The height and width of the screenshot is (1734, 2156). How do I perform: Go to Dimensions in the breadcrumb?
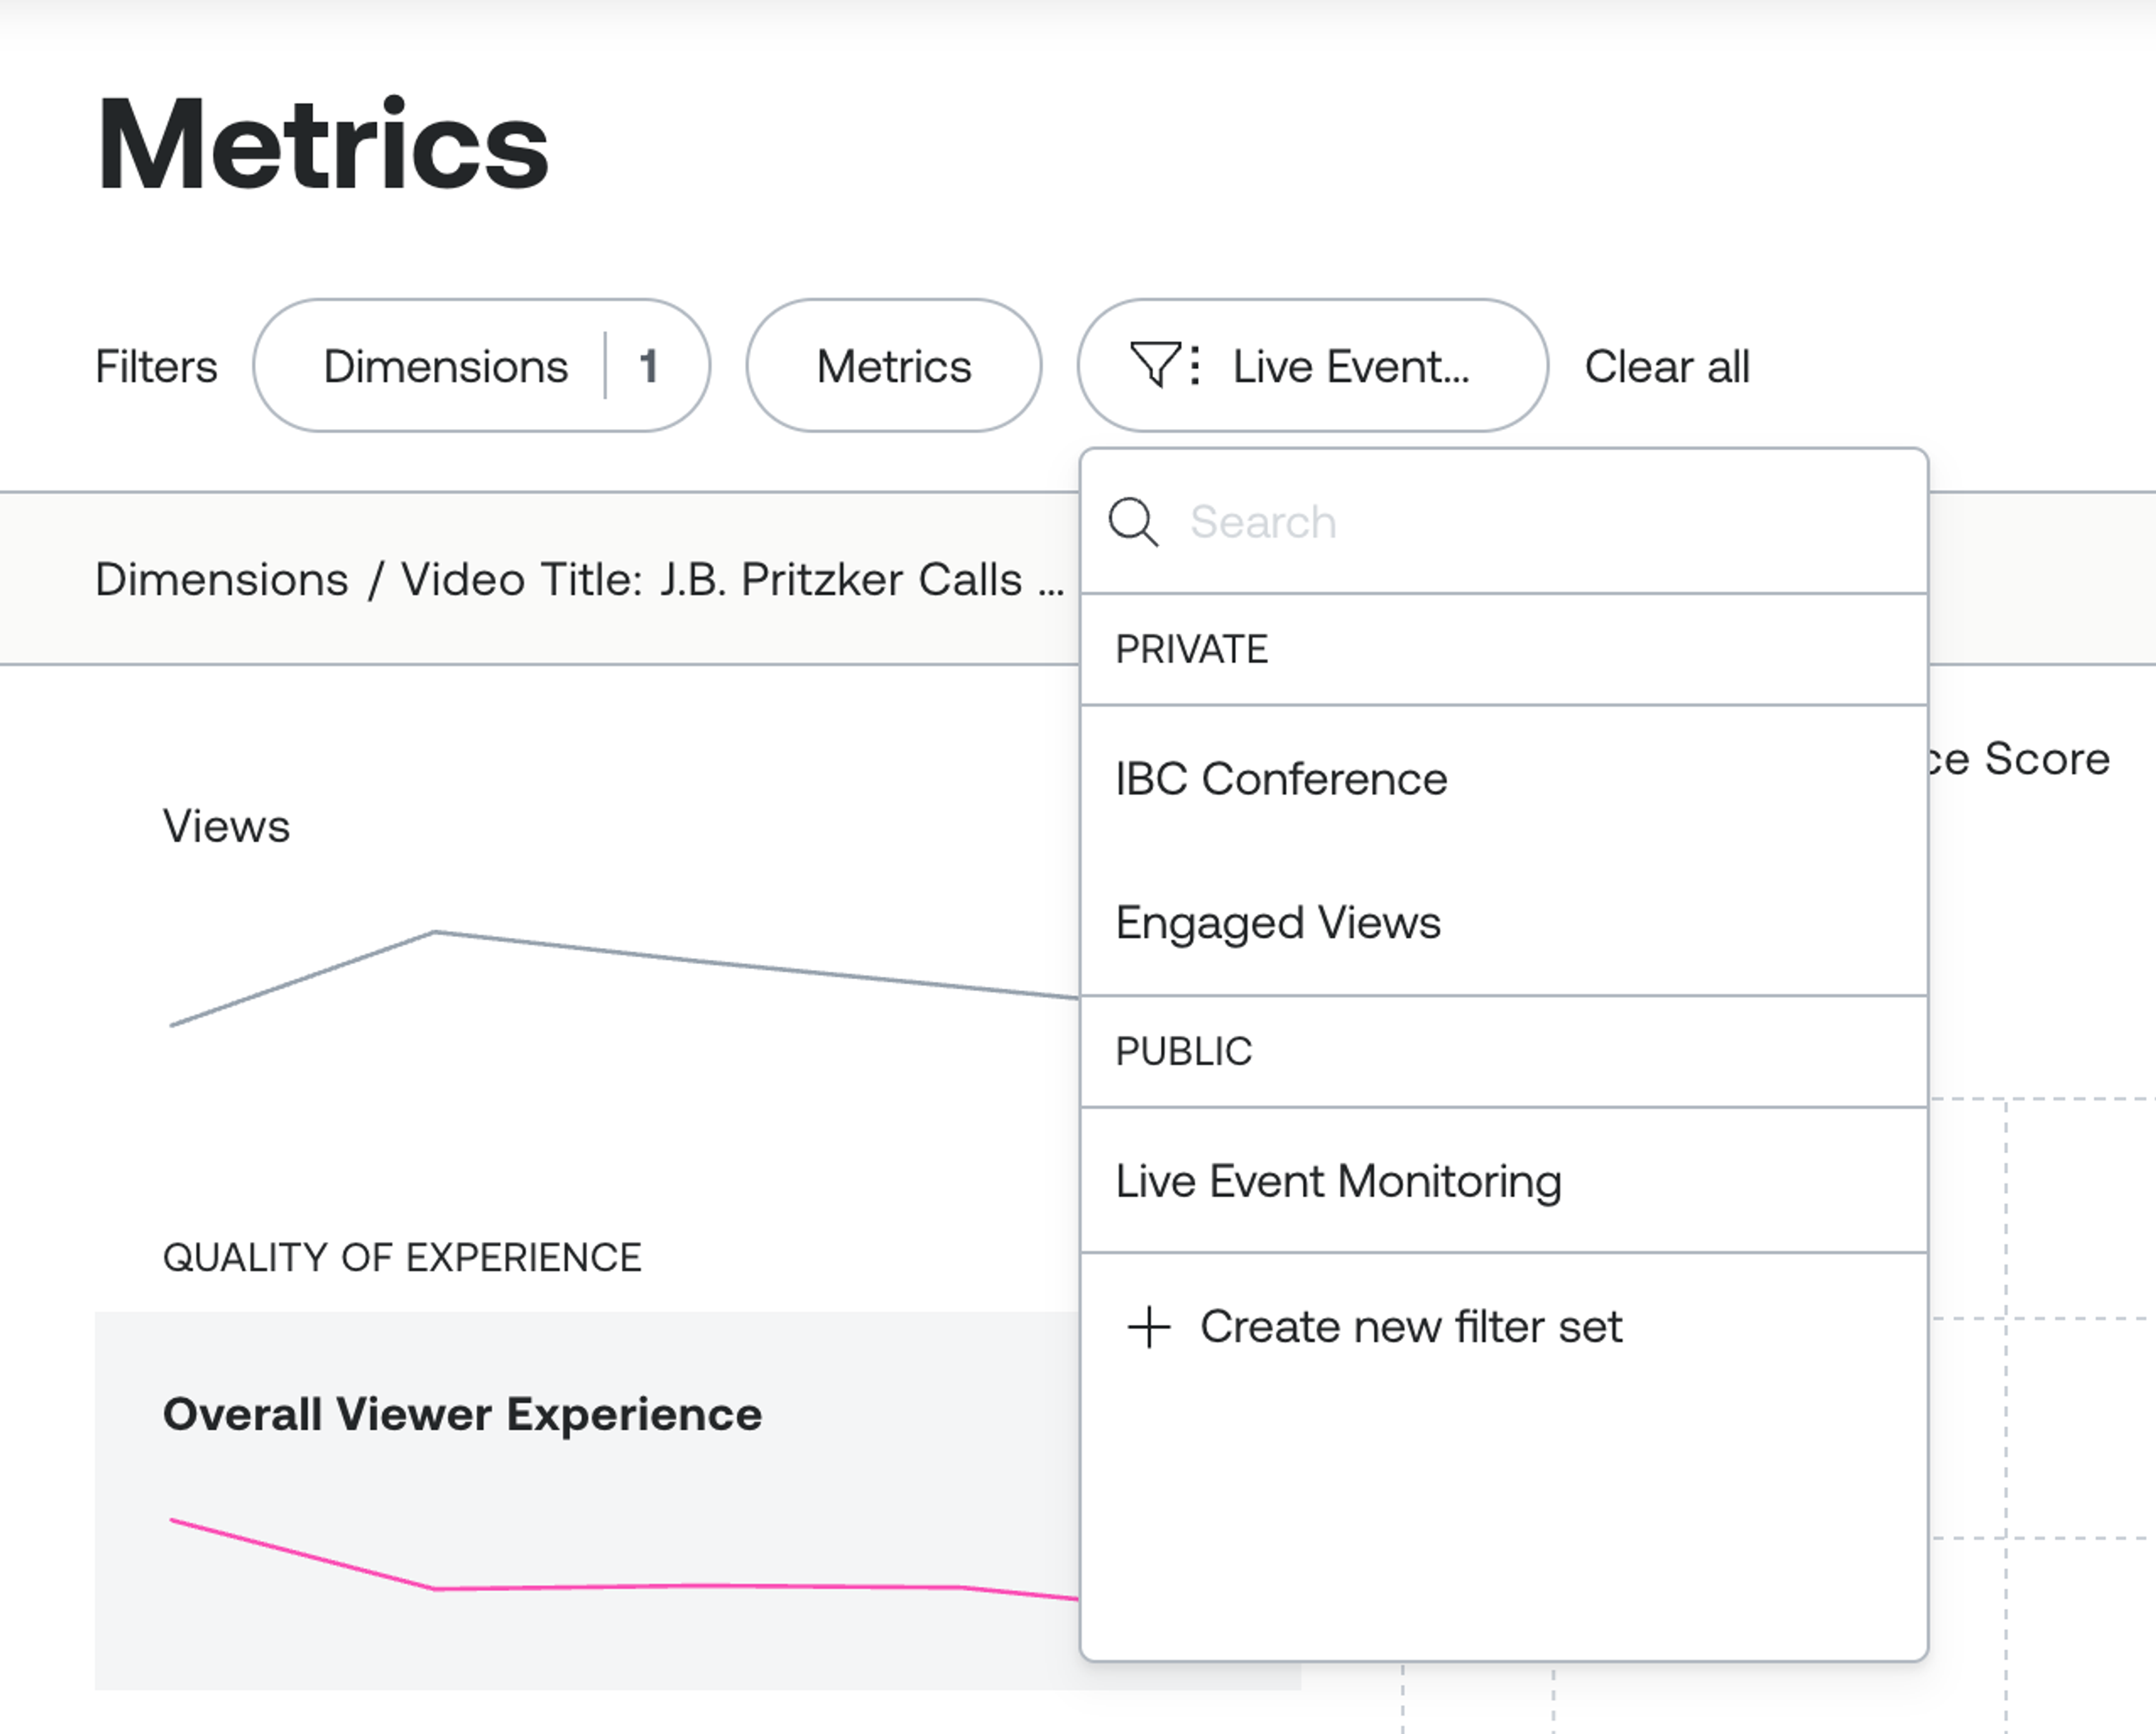tap(221, 579)
